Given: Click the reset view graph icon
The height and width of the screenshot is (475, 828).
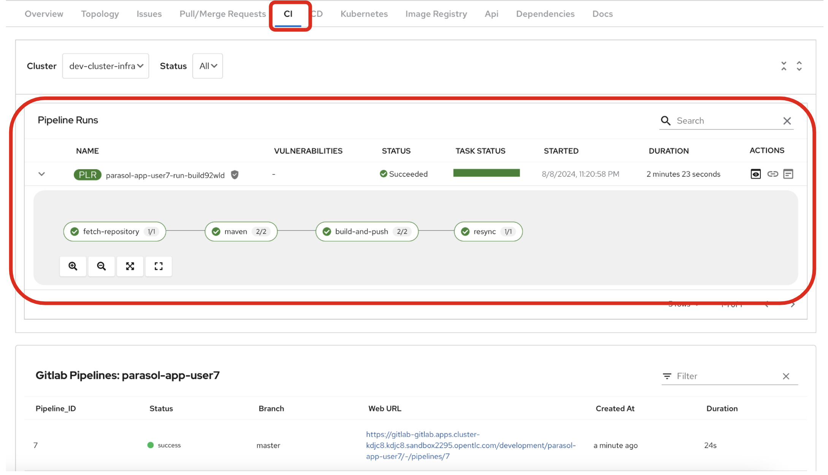Looking at the screenshot, I should coord(159,266).
